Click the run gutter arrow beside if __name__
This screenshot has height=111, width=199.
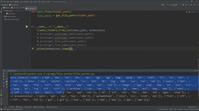click(27, 27)
